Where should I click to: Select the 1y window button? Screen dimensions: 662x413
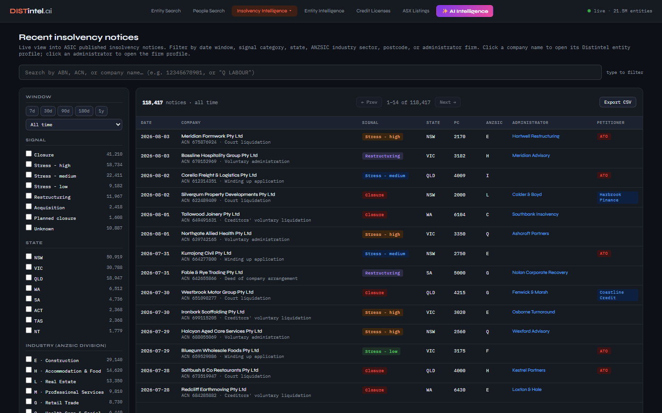(101, 111)
